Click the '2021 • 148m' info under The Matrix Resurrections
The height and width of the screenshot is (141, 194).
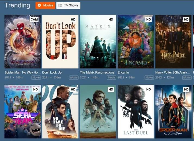click(x=89, y=77)
